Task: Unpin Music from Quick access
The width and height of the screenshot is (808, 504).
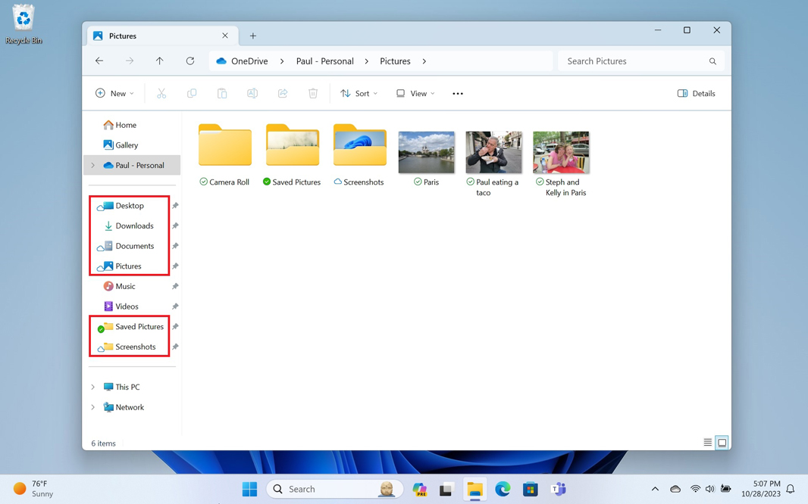Action: pyautogui.click(x=175, y=287)
